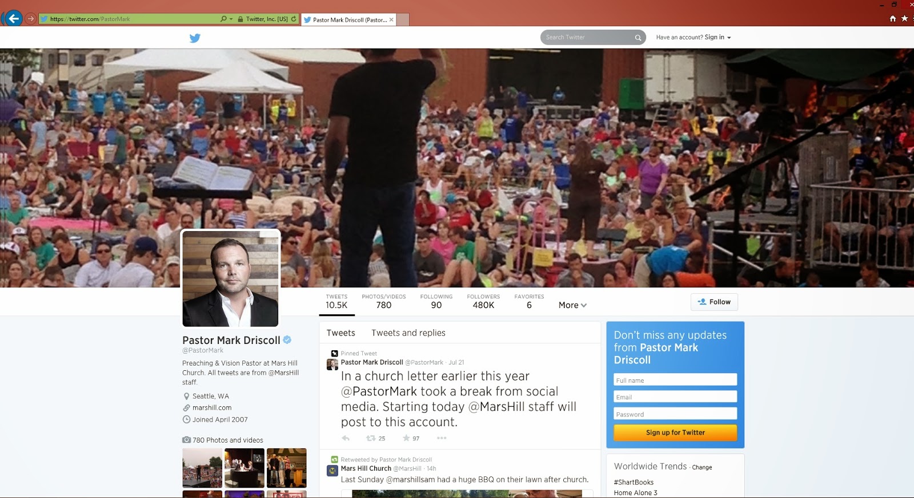
Task: Focus the Full name signup field
Action: click(x=675, y=380)
